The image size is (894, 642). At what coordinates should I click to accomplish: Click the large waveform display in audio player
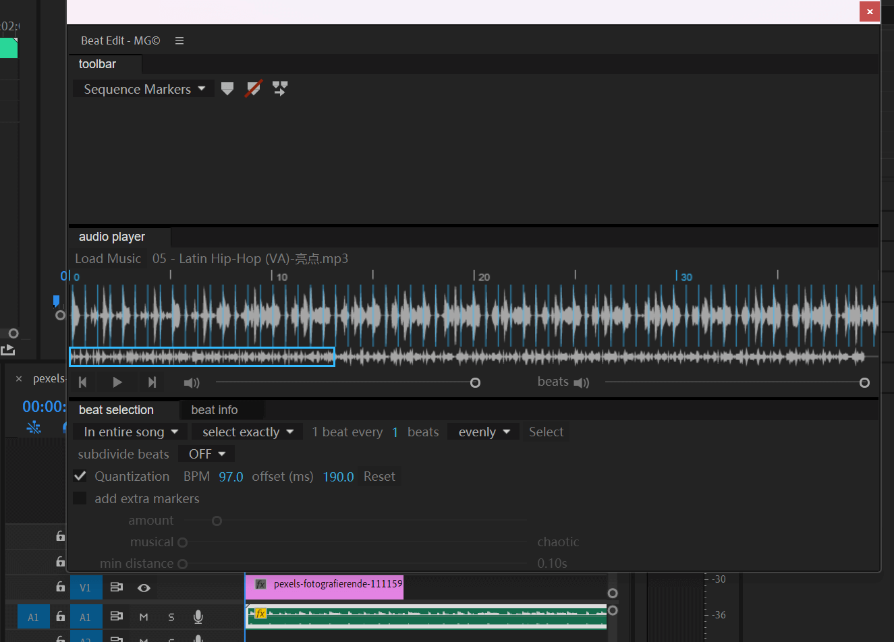474,315
